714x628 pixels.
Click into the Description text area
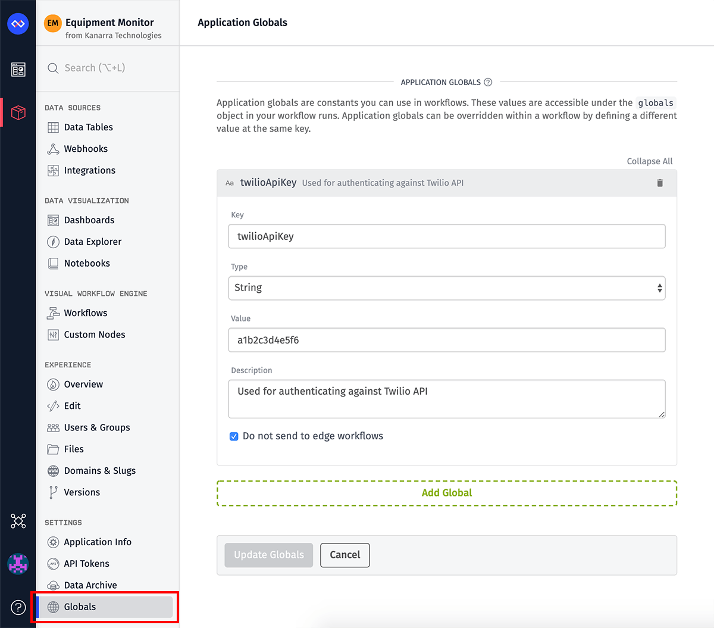pos(447,399)
